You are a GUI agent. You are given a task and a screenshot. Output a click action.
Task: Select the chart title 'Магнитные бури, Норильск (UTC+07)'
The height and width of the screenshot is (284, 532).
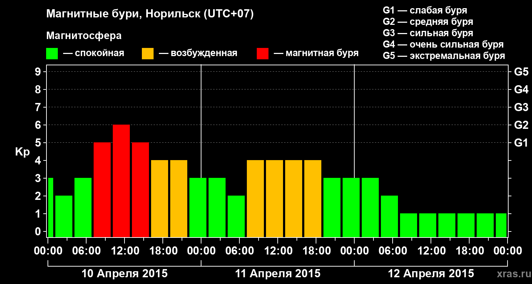(x=150, y=14)
